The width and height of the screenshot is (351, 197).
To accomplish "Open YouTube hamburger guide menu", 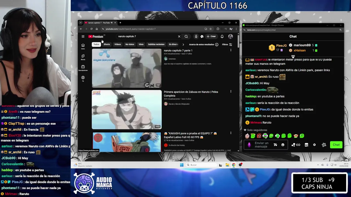I will (83, 36).
